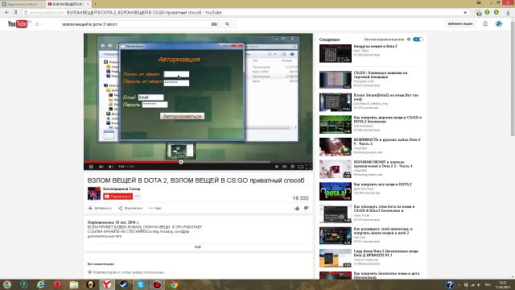Image resolution: width=515 pixels, height=290 pixels.
Task: Switch to the first browser tab
Action: [x=23, y=4]
